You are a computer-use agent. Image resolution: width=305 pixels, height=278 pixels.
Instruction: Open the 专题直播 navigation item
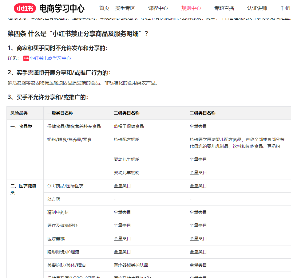click(x=224, y=8)
